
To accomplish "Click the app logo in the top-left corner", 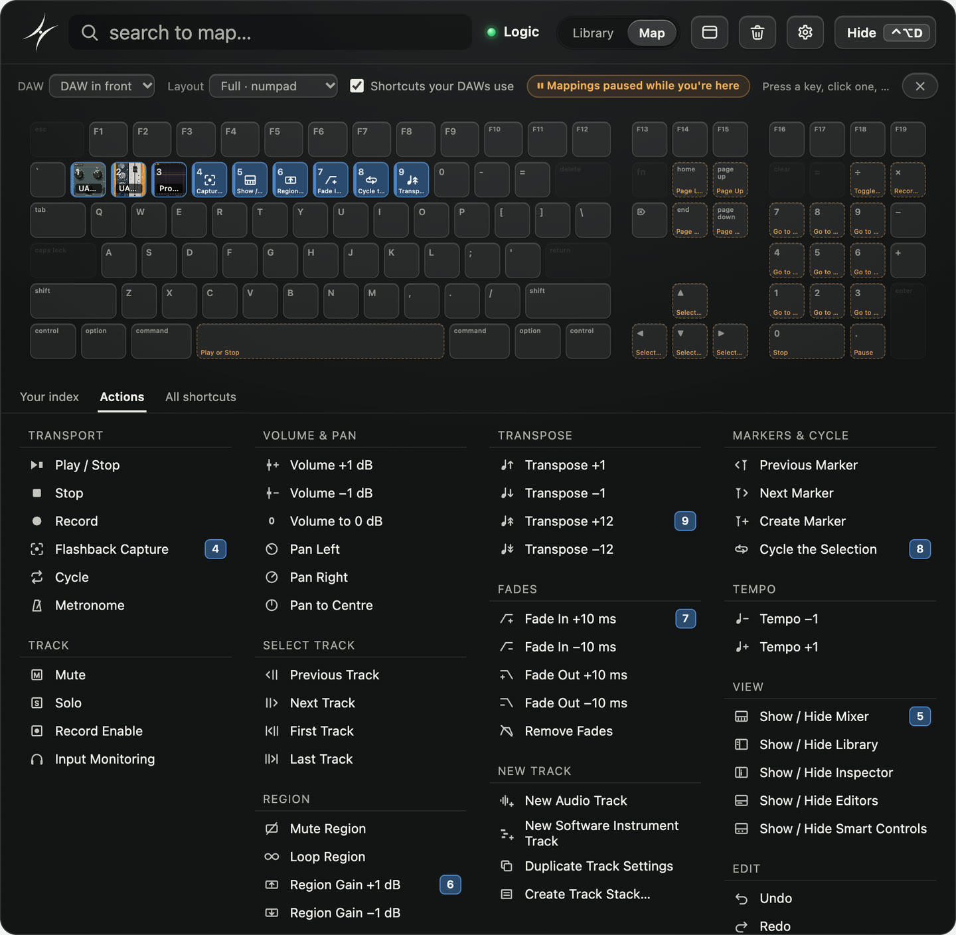I will pyautogui.click(x=40, y=32).
